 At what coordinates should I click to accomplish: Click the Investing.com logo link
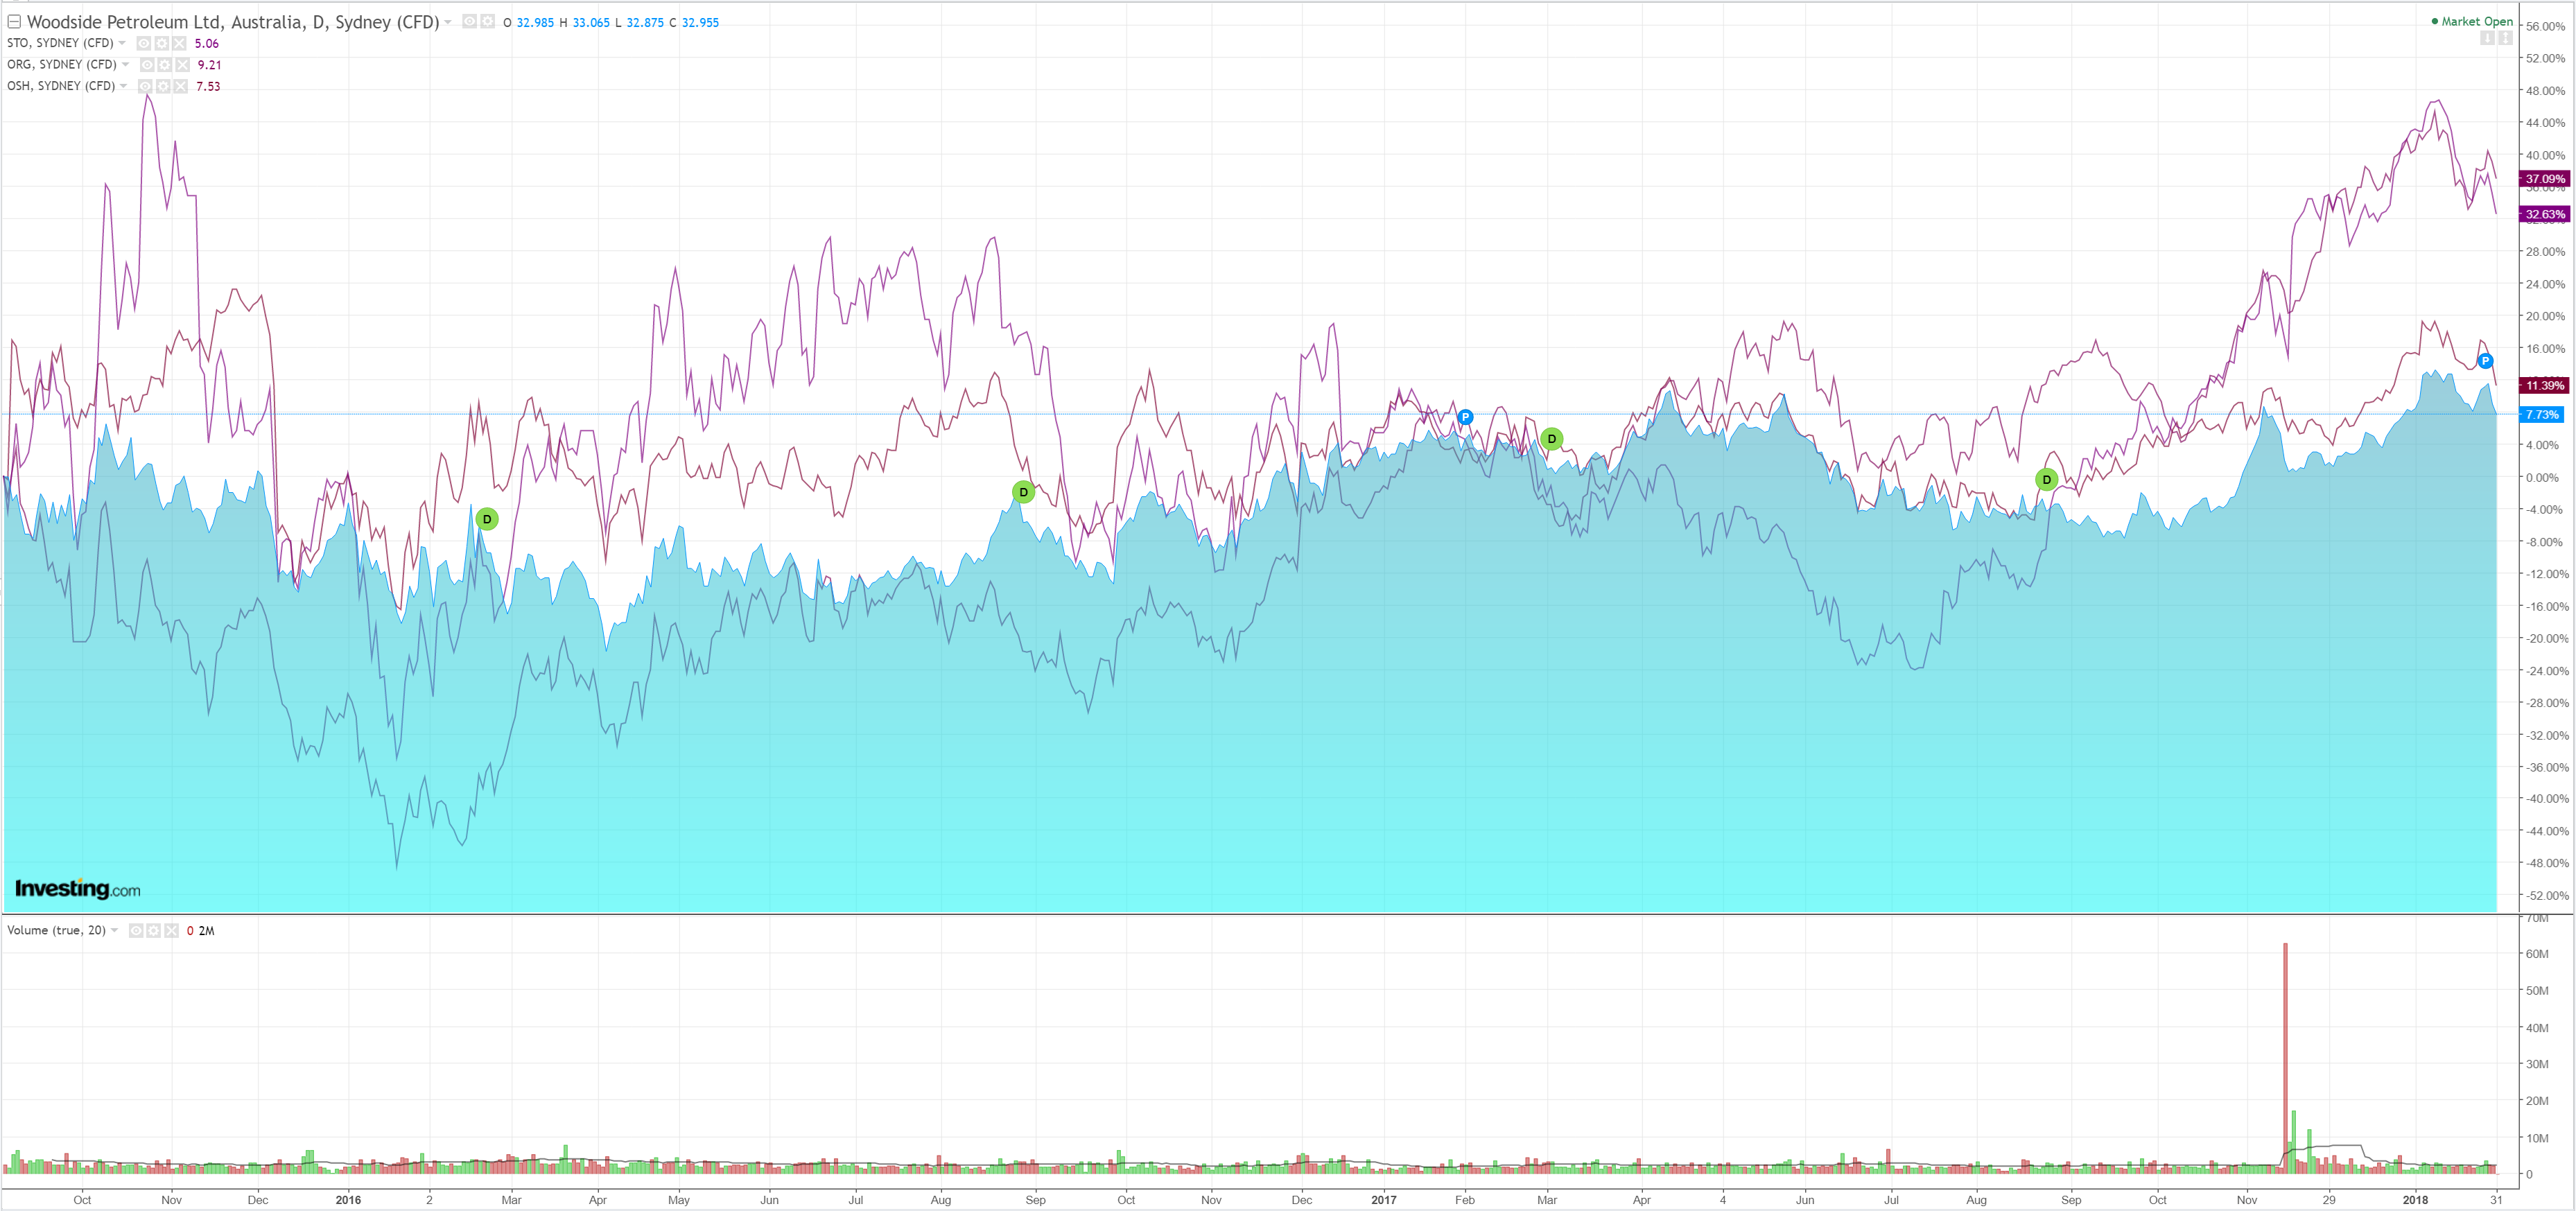click(x=77, y=889)
